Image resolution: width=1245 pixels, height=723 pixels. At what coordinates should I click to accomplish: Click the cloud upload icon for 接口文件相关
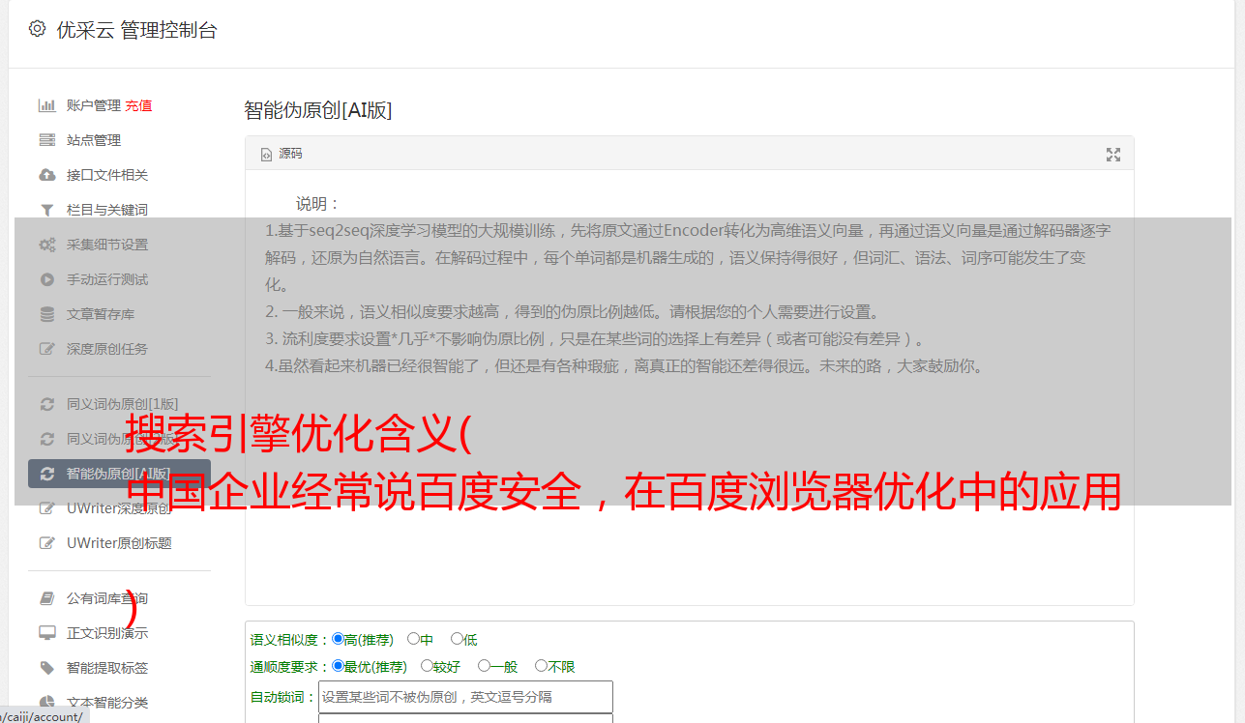pyautogui.click(x=46, y=175)
